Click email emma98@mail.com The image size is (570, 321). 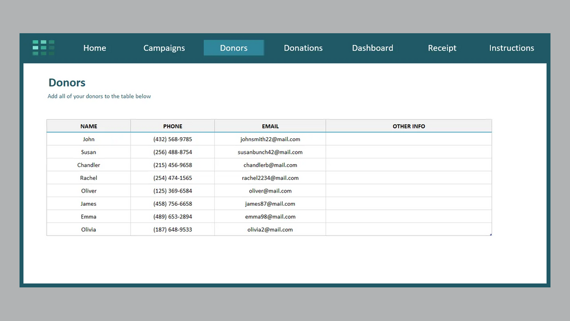point(270,217)
